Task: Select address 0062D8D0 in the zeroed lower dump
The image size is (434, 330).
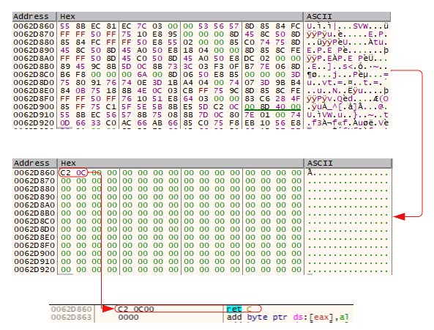Action: coord(34,229)
